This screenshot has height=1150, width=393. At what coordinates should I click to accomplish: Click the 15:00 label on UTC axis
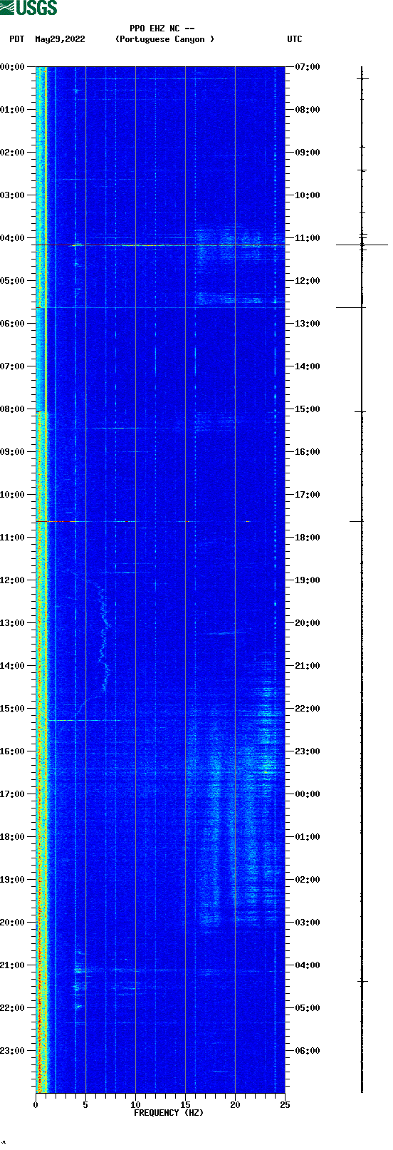click(307, 409)
